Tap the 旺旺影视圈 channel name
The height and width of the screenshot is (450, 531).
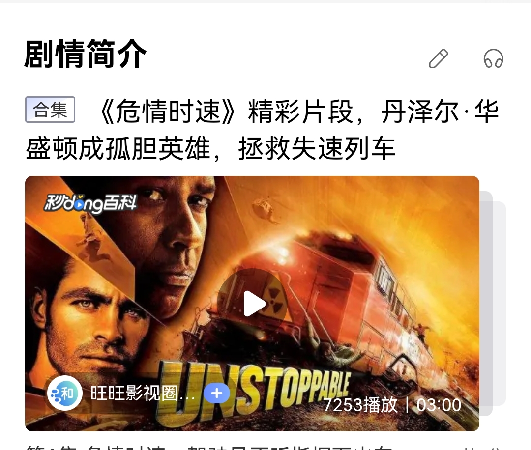click(143, 393)
